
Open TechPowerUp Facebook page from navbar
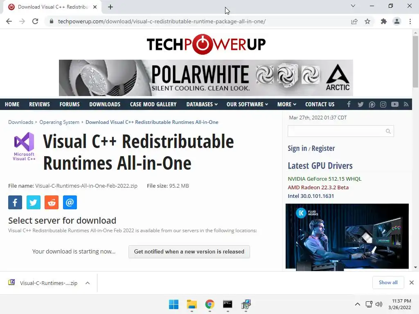pos(349,104)
